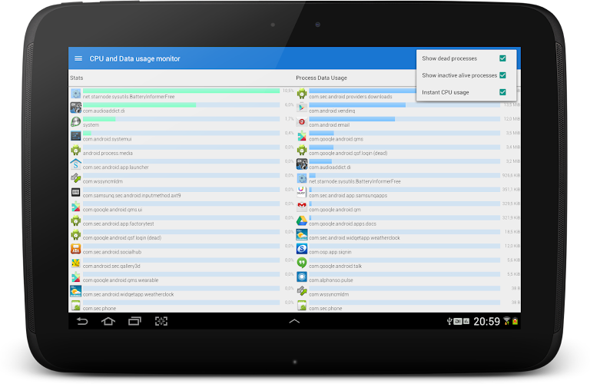590x384 pixels.
Task: Select the Show inactive alive processes label
Action: click(x=459, y=75)
